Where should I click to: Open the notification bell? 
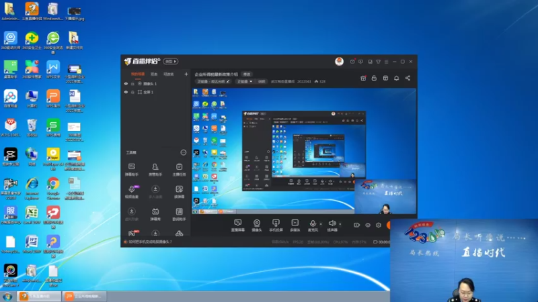396,78
